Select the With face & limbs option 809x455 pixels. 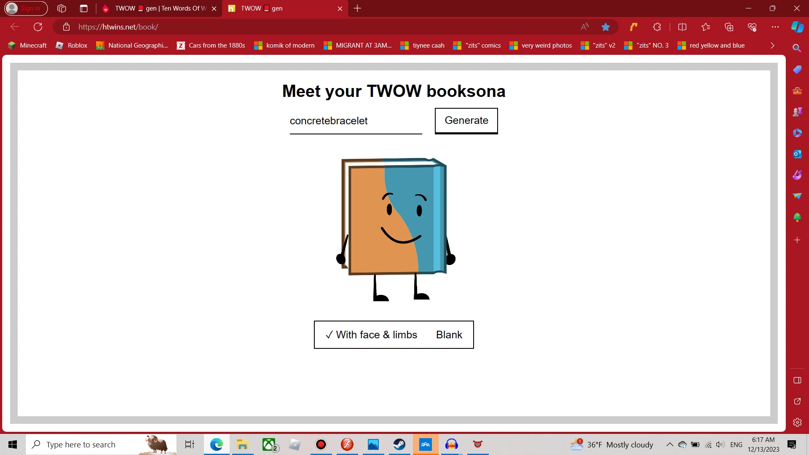pos(376,335)
